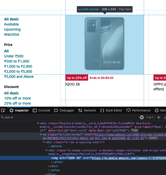Filter deals by Upcoming
This screenshot has width=166, height=175.
pos(12,30)
